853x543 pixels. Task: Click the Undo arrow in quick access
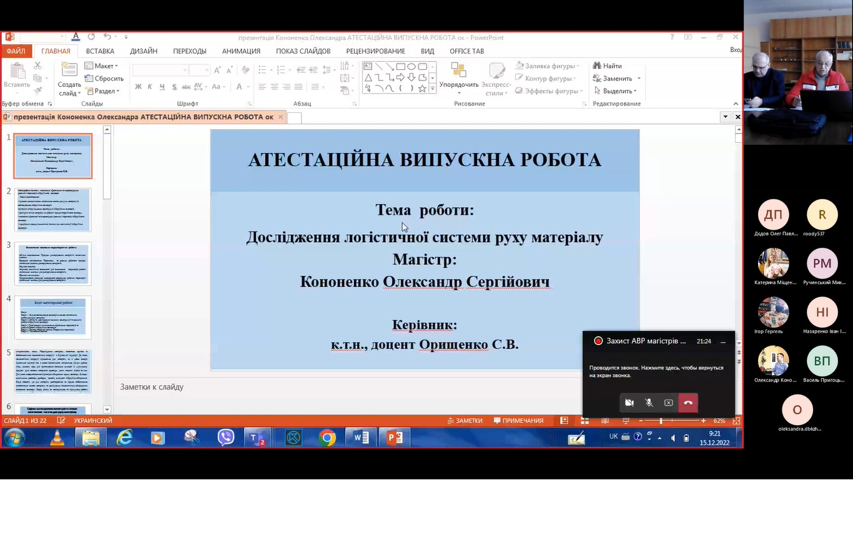tap(107, 37)
